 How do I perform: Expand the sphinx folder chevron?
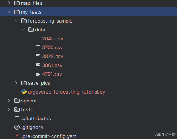(9, 101)
